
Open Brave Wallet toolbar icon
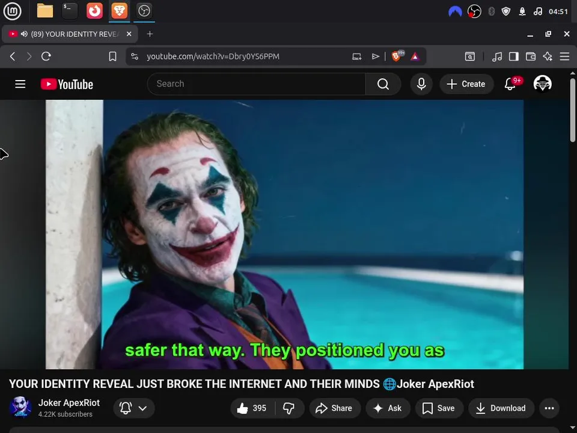(531, 57)
